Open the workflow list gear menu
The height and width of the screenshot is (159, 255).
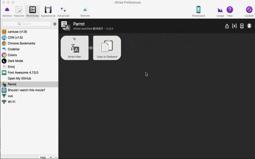pyautogui.click(x=55, y=24)
